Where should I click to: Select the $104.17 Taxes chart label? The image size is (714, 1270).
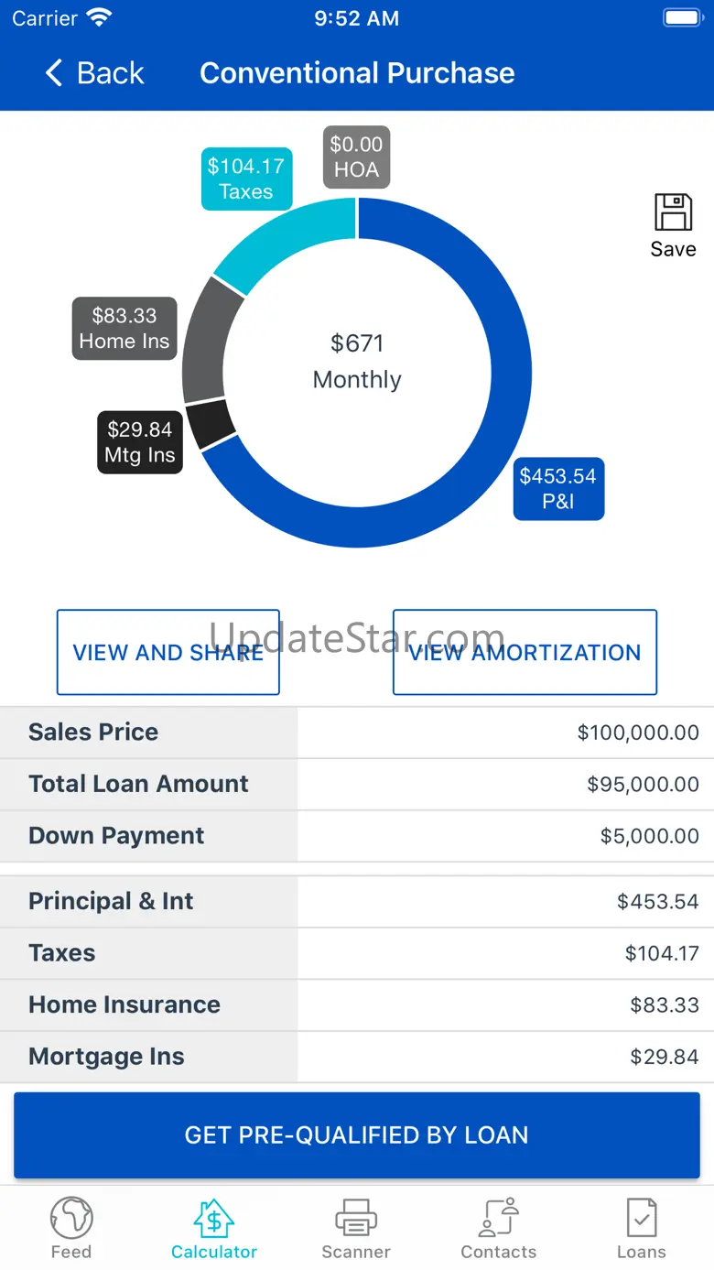pyautogui.click(x=246, y=179)
